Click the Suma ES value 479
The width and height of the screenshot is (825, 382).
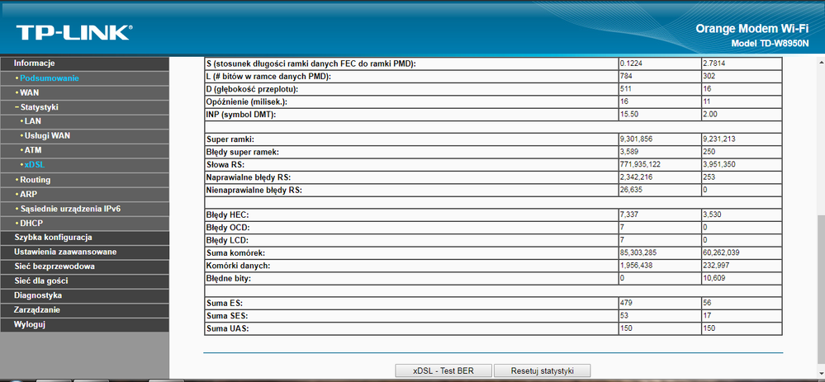[x=626, y=303]
